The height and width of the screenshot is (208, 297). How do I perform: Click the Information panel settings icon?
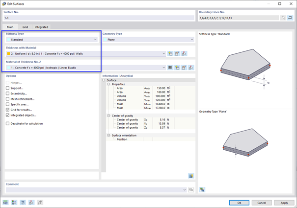click(191, 176)
